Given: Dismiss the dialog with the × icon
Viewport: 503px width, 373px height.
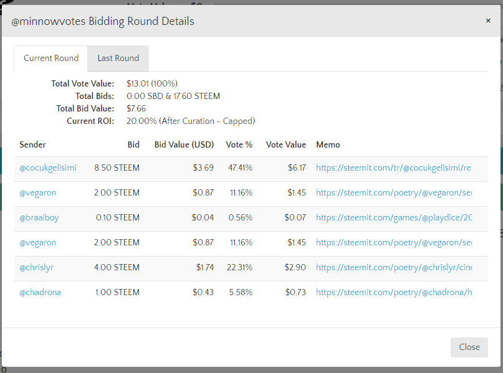Looking at the screenshot, I should click(488, 21).
